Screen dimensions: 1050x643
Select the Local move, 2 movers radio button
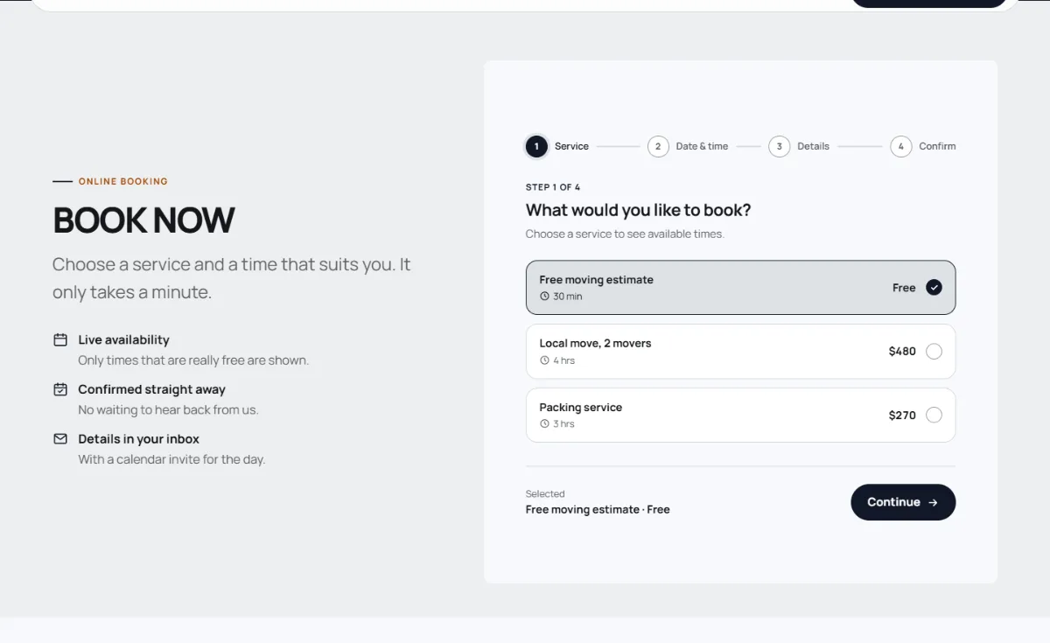pyautogui.click(x=934, y=351)
